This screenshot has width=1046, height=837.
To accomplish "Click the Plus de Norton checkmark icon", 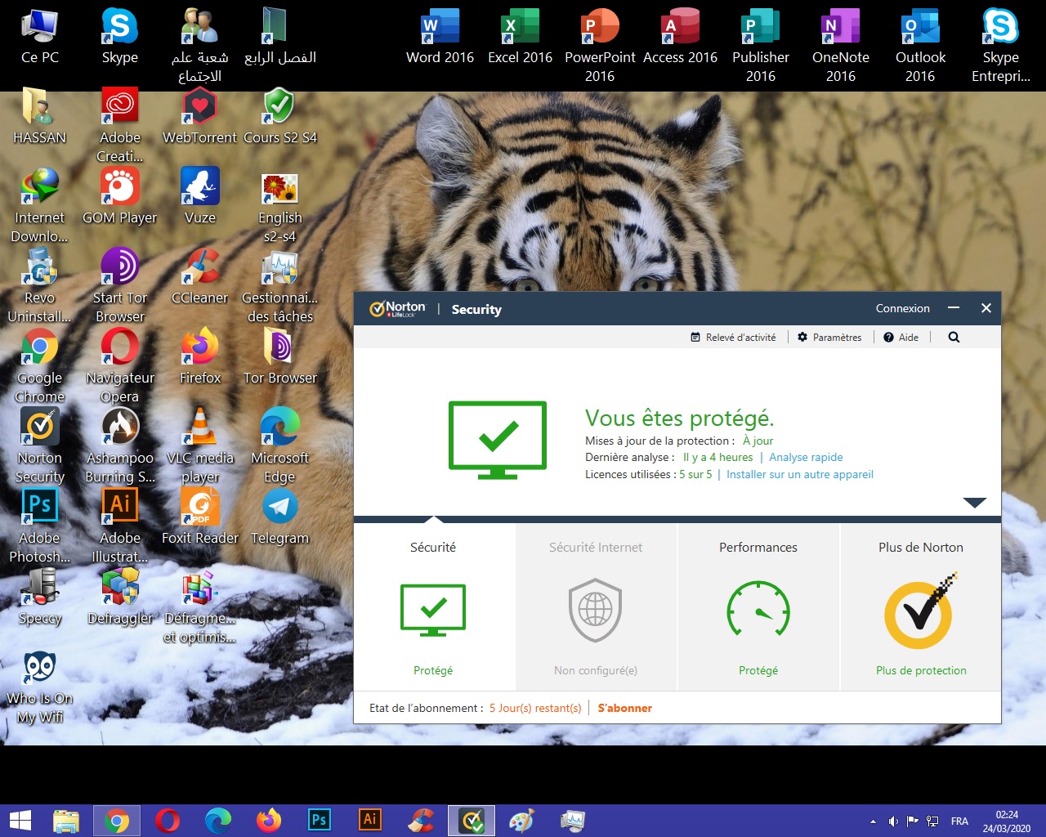I will click(x=919, y=613).
